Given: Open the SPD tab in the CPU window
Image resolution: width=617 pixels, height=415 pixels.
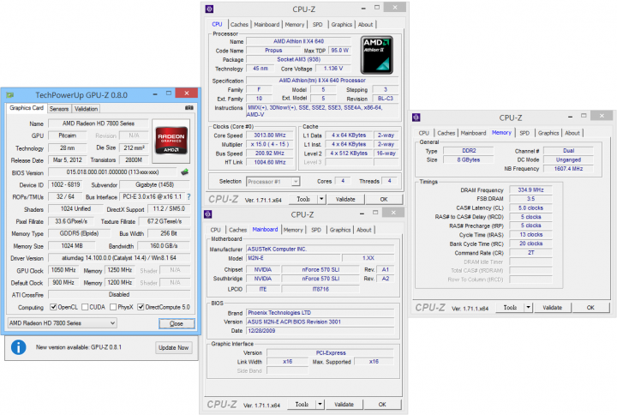Looking at the screenshot, I should (x=318, y=24).
